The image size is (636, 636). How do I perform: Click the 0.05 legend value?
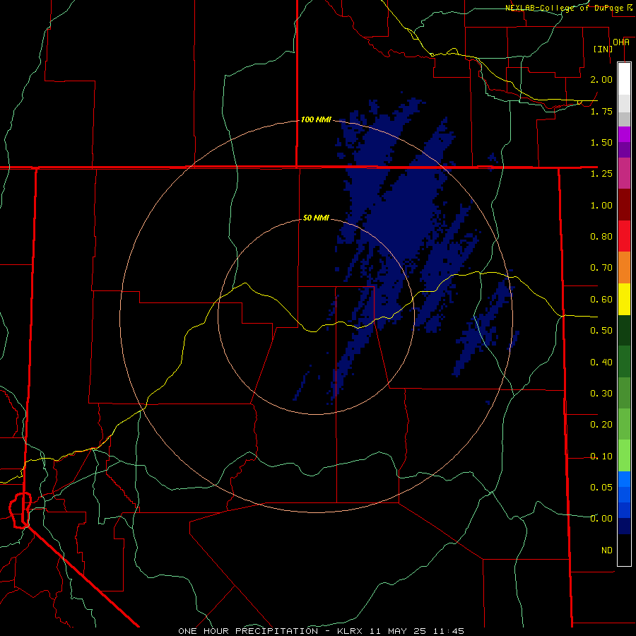pyautogui.click(x=601, y=488)
